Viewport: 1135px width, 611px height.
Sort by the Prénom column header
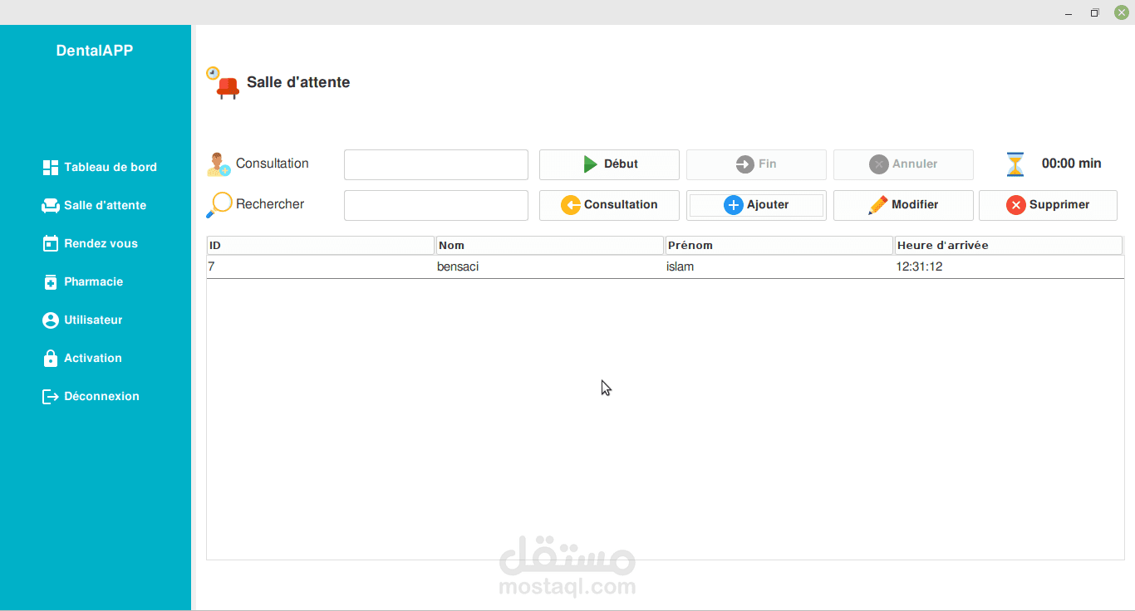pyautogui.click(x=779, y=246)
